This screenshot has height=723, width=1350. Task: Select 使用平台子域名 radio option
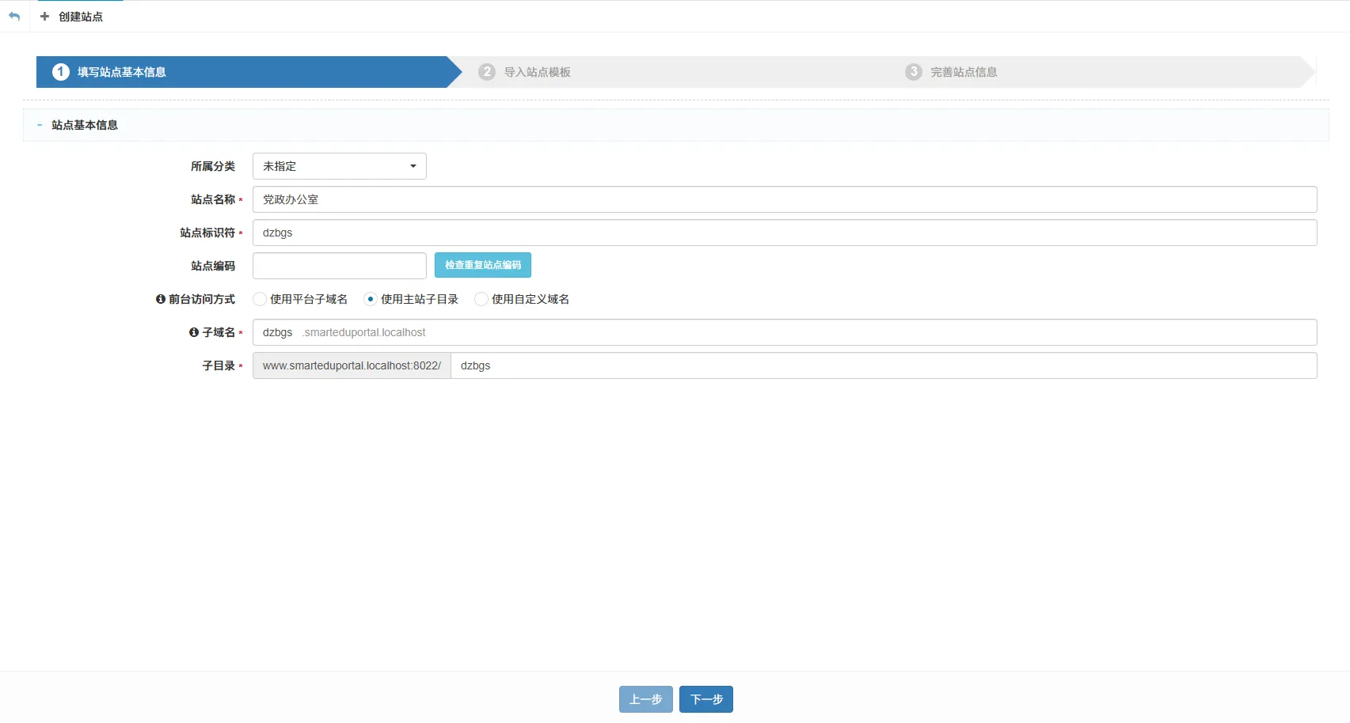(260, 299)
